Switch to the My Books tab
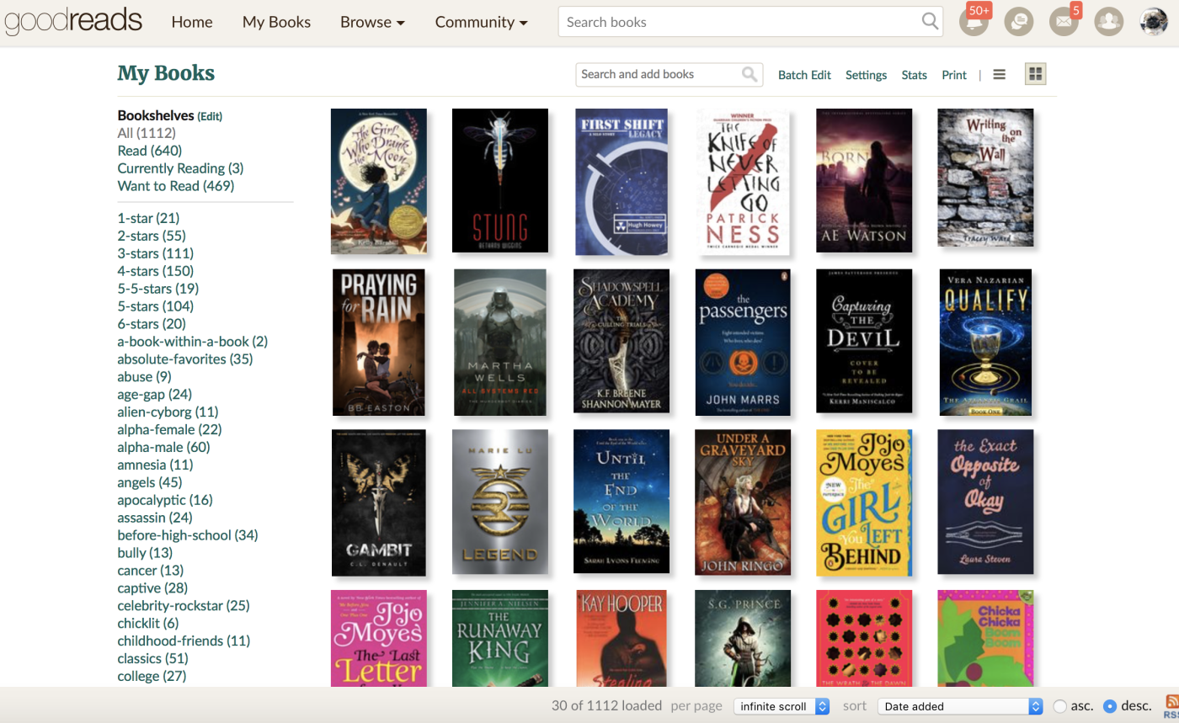Screen dimensions: 1179x723 [x=276, y=22]
